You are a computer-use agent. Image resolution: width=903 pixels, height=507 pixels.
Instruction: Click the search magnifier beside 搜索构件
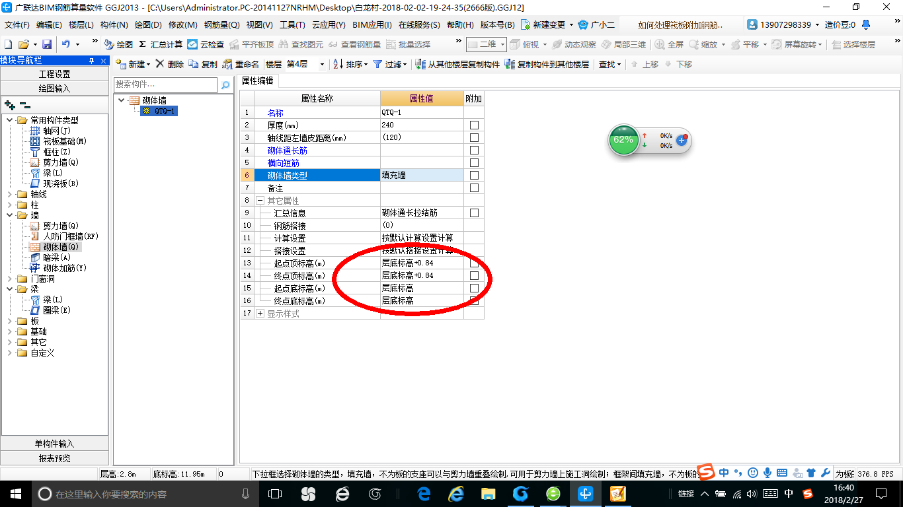pos(225,84)
